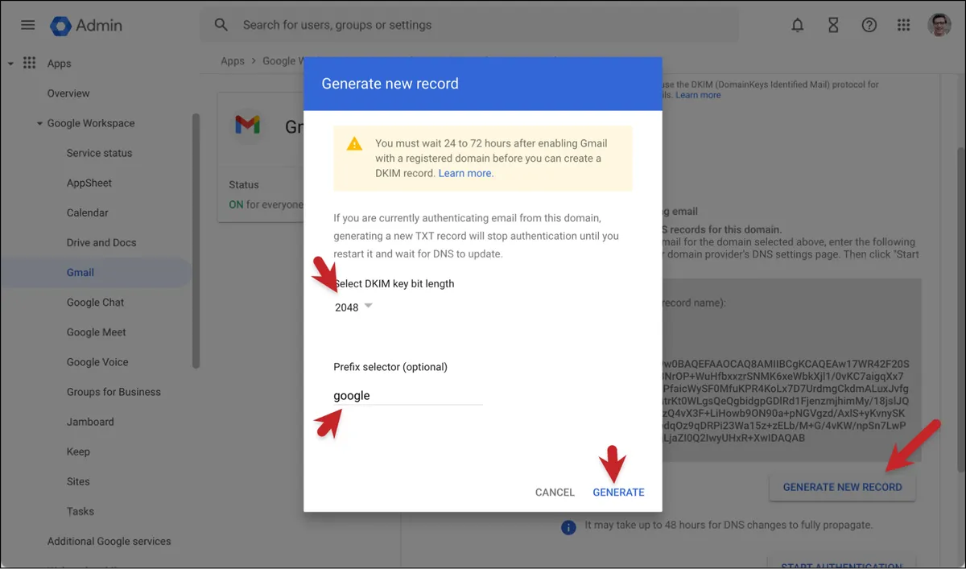Click the sidebar vertical scrollbar
The image size is (966, 569).
[x=196, y=241]
